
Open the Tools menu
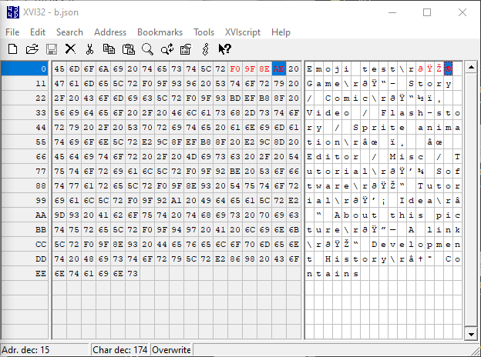click(204, 32)
